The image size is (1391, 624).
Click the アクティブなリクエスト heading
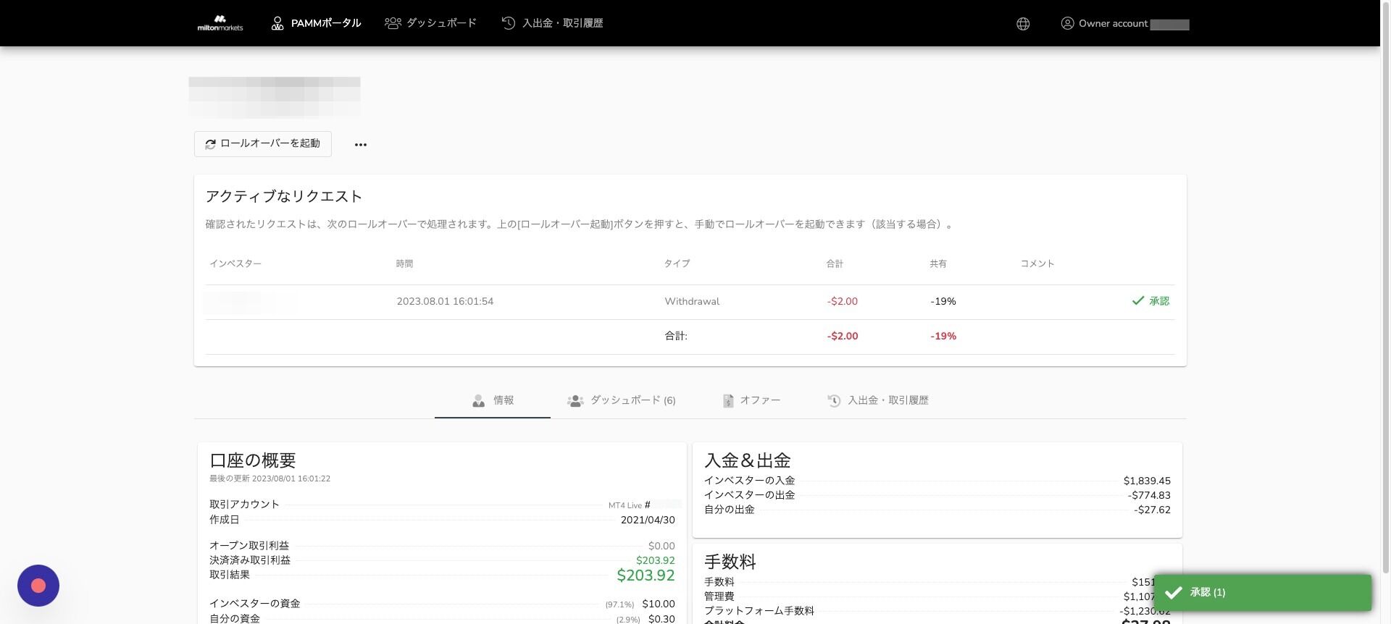pos(284,196)
